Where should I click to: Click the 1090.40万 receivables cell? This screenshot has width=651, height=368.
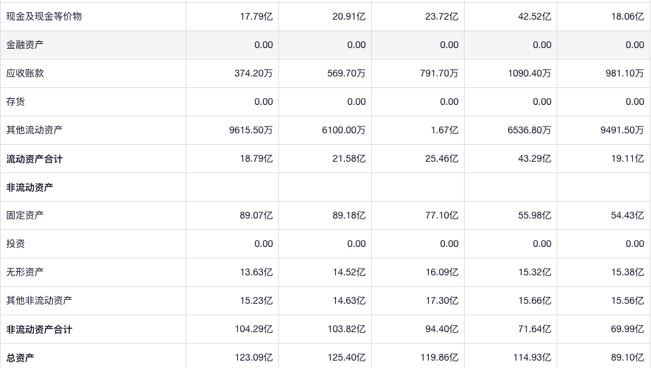[529, 73]
